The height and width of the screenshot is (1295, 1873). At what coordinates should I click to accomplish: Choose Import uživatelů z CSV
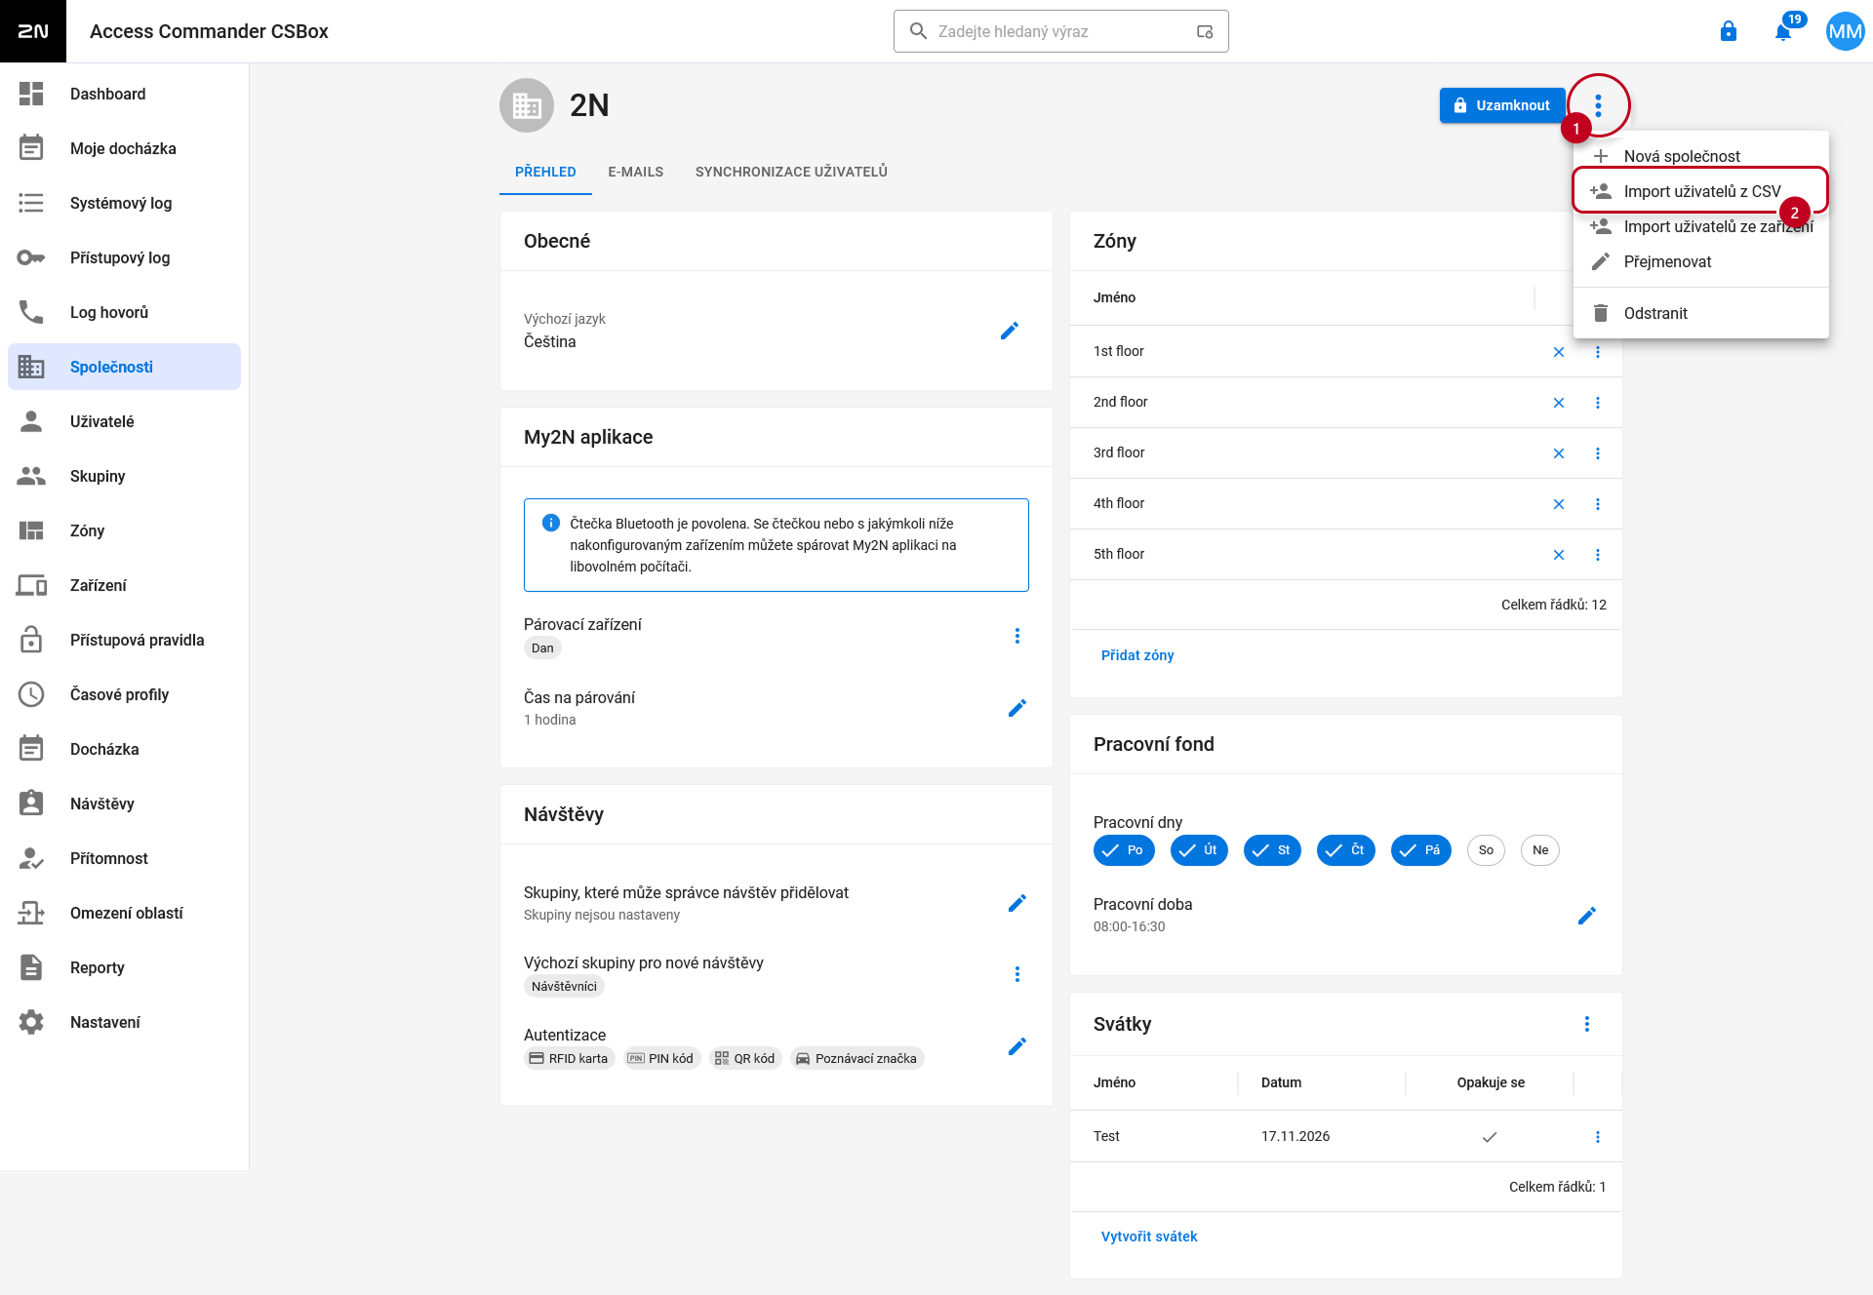[x=1700, y=191]
